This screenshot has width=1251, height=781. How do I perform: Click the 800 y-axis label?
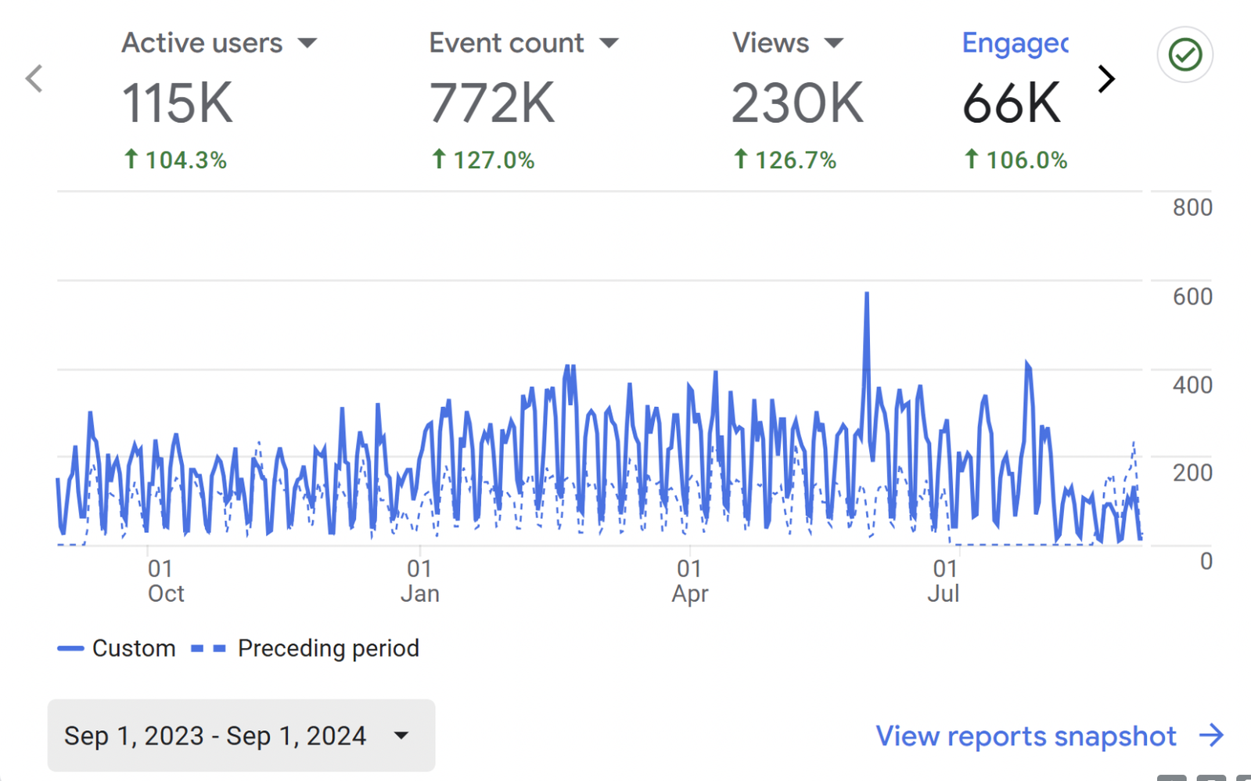[1192, 207]
